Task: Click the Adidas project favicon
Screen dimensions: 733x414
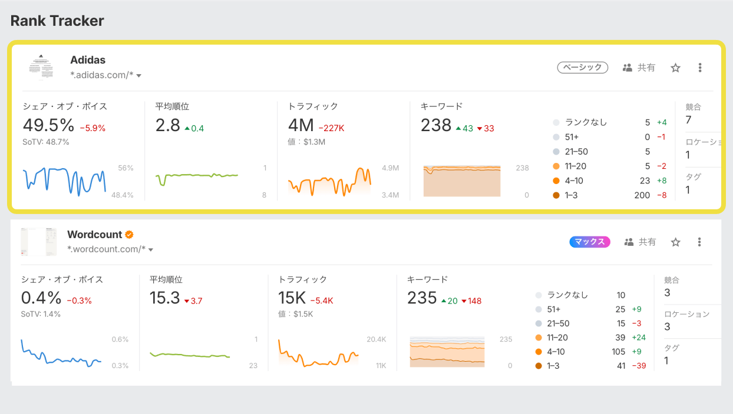Action: (41, 66)
